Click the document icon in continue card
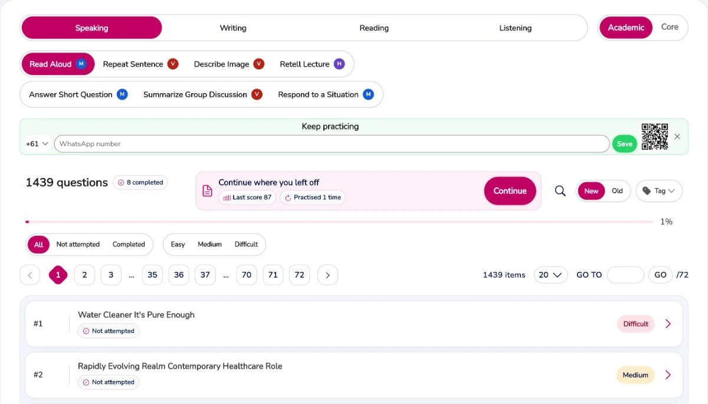 pyautogui.click(x=207, y=190)
